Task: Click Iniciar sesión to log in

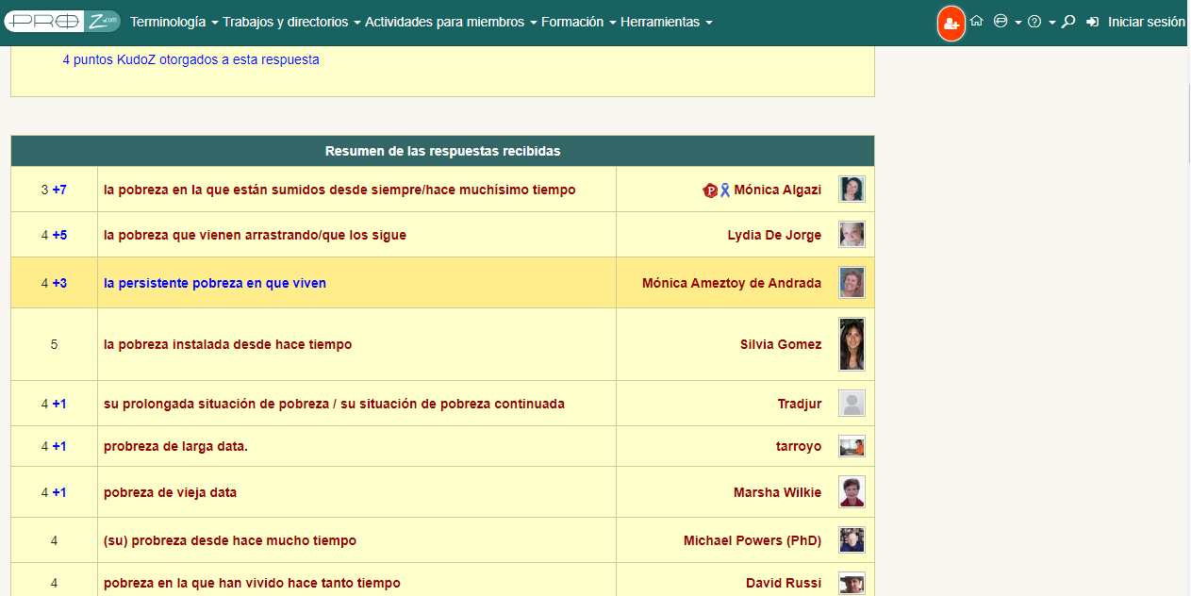Action: click(1145, 22)
